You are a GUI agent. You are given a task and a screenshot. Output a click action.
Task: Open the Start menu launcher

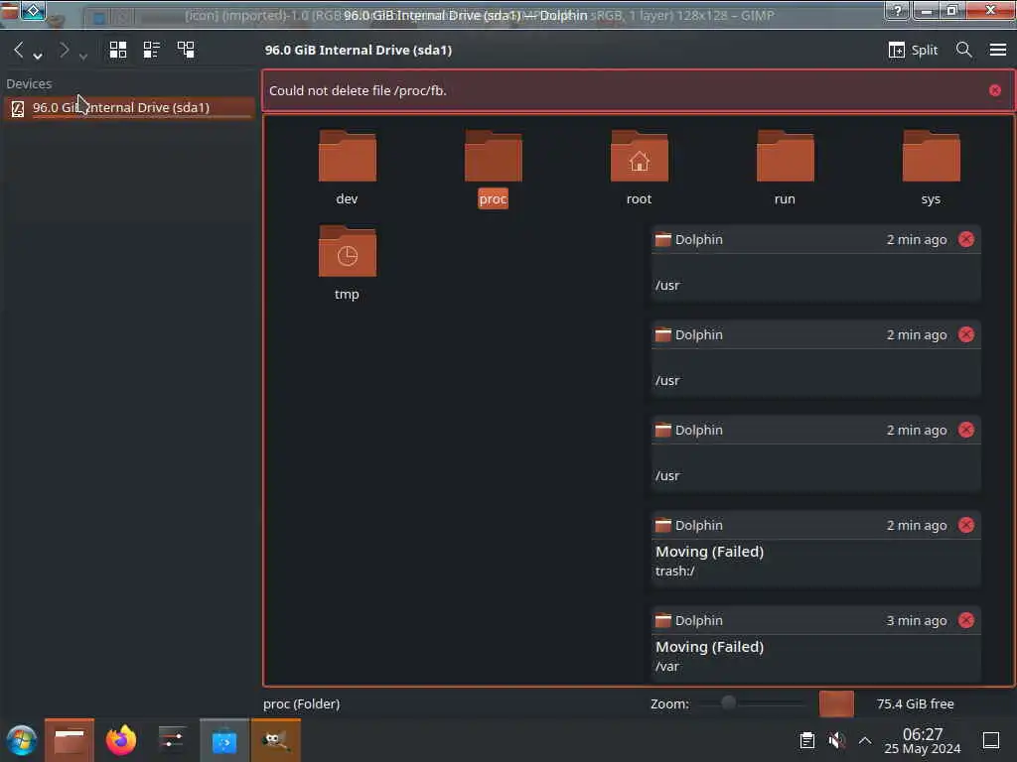[x=22, y=740]
